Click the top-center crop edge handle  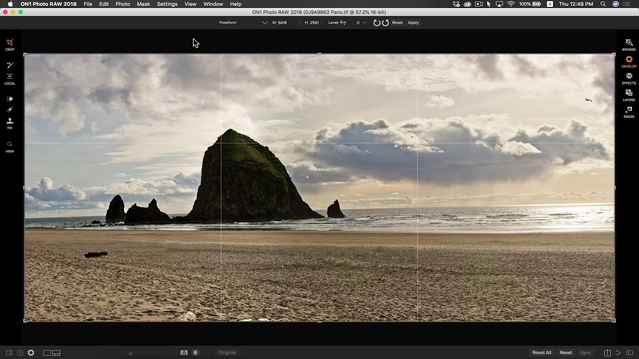[x=319, y=53]
